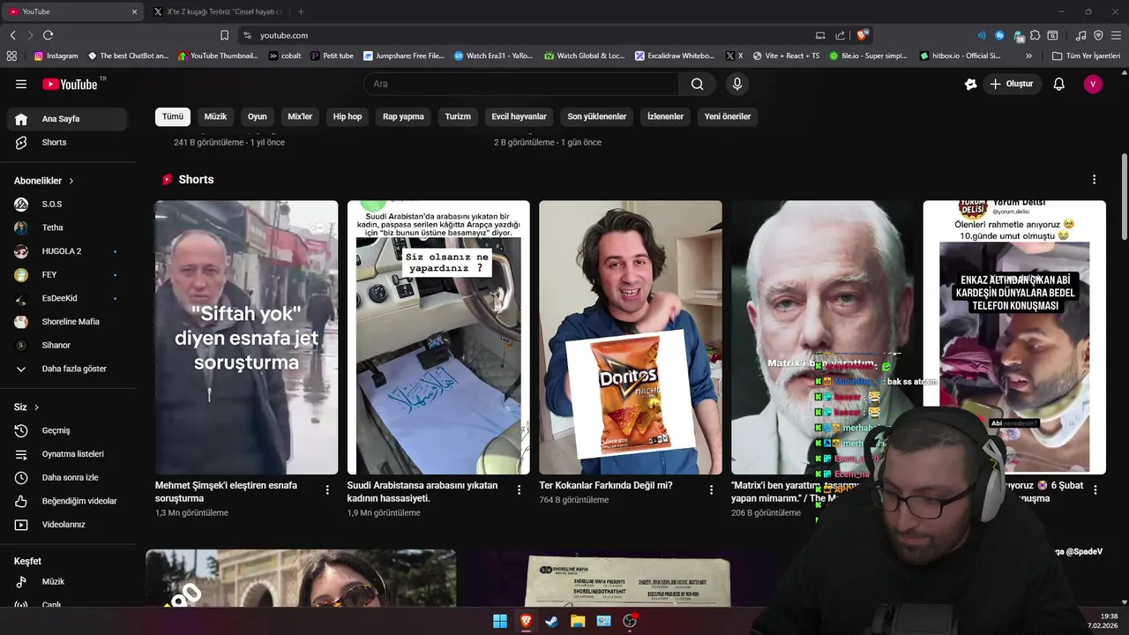
Task: Open Videolarınız in the sidebar
Action: tap(67, 525)
